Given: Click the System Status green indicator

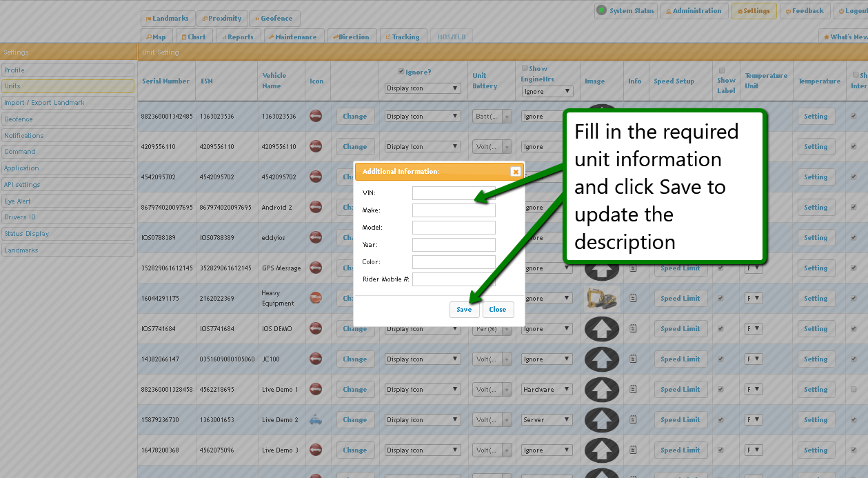Looking at the screenshot, I should [602, 10].
